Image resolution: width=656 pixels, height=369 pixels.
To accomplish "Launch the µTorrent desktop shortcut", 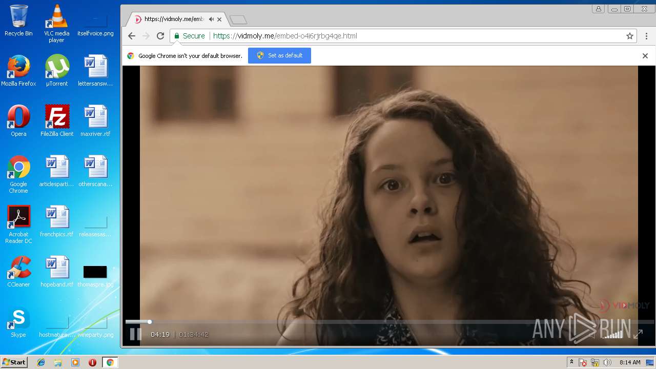I will (56, 71).
